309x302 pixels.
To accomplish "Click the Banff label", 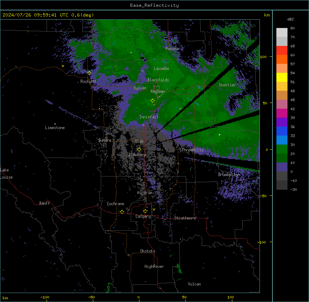I will pyautogui.click(x=44, y=203).
